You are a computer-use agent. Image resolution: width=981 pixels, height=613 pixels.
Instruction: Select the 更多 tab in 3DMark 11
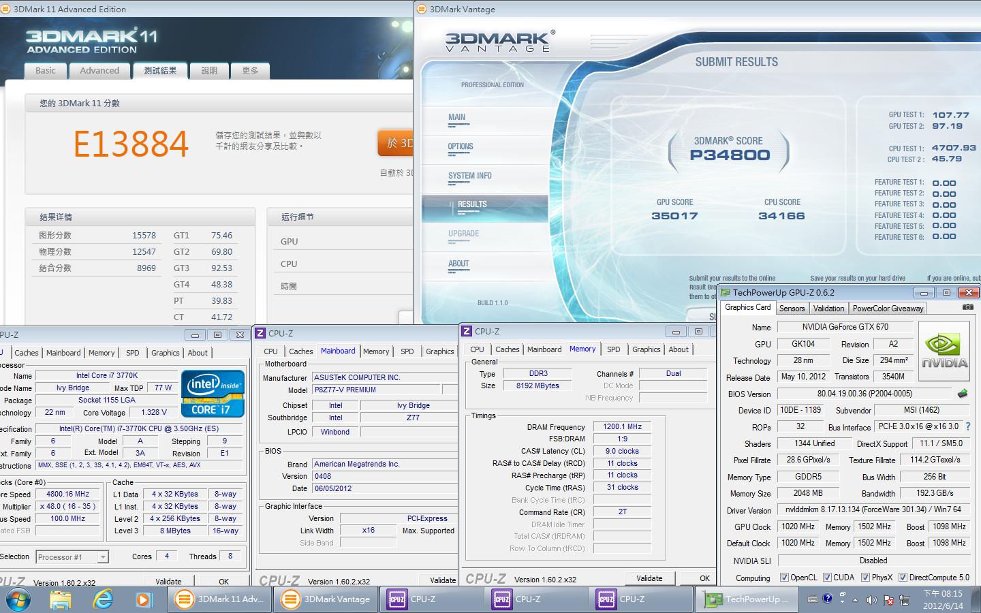pos(250,70)
